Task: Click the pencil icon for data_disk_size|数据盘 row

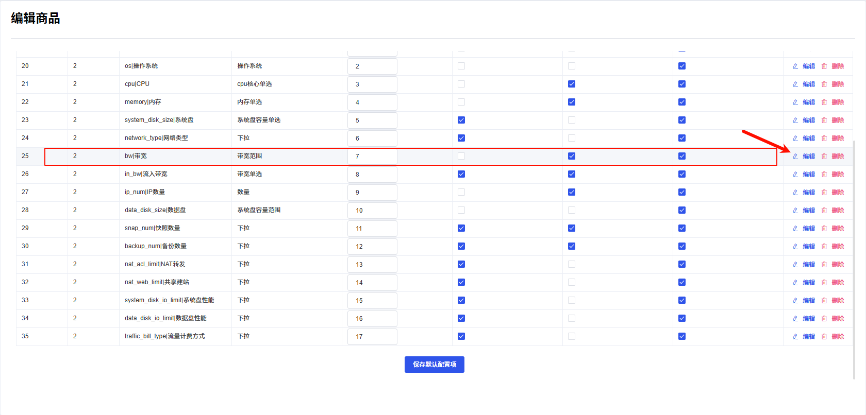Action: [x=795, y=210]
